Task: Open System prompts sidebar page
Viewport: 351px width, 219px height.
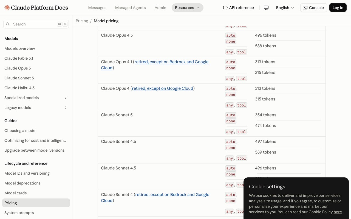Action: [x=19, y=213]
